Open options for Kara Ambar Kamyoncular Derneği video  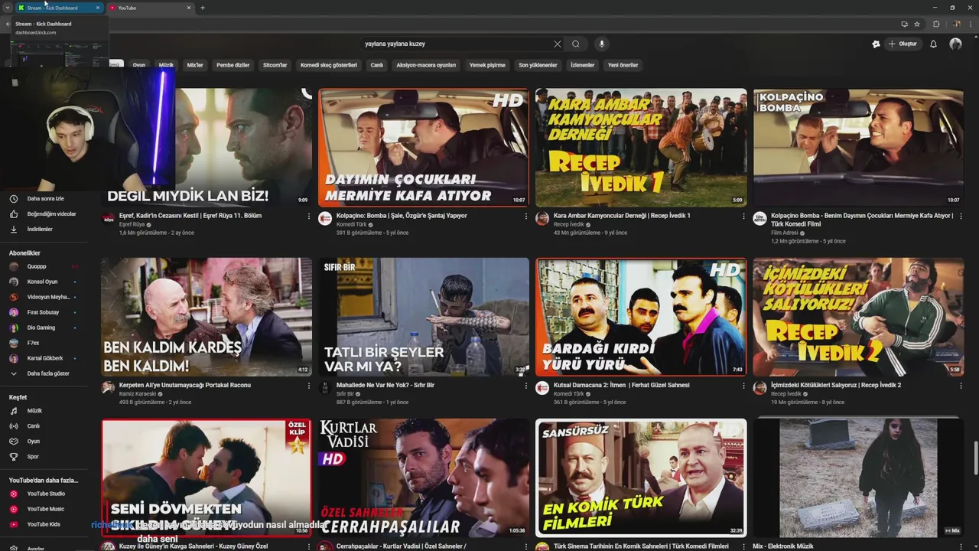pos(743,217)
